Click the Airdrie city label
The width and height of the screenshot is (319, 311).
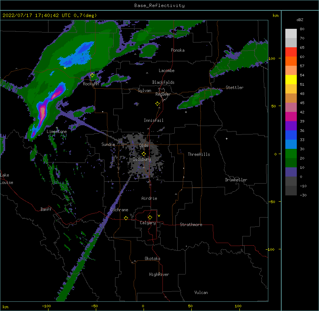click(149, 198)
